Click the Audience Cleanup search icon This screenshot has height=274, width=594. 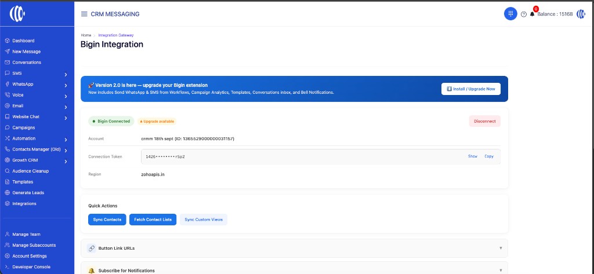pos(7,171)
